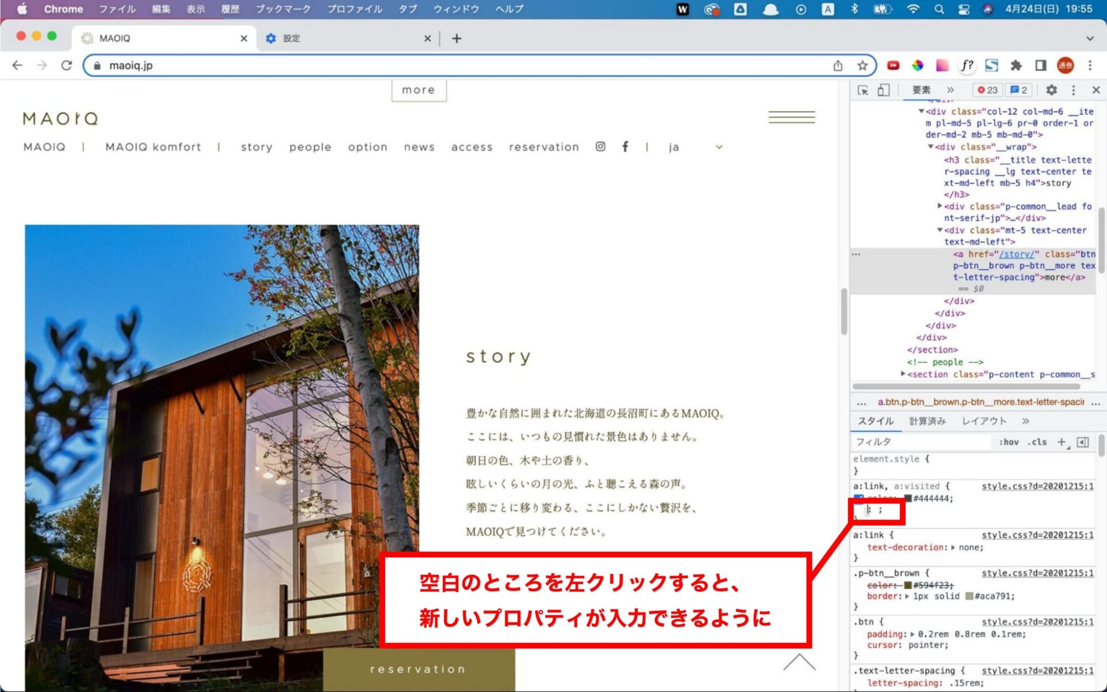The image size is (1107, 692).
Task: Toggle the color property checkbox in a:link rule
Action: click(859, 498)
